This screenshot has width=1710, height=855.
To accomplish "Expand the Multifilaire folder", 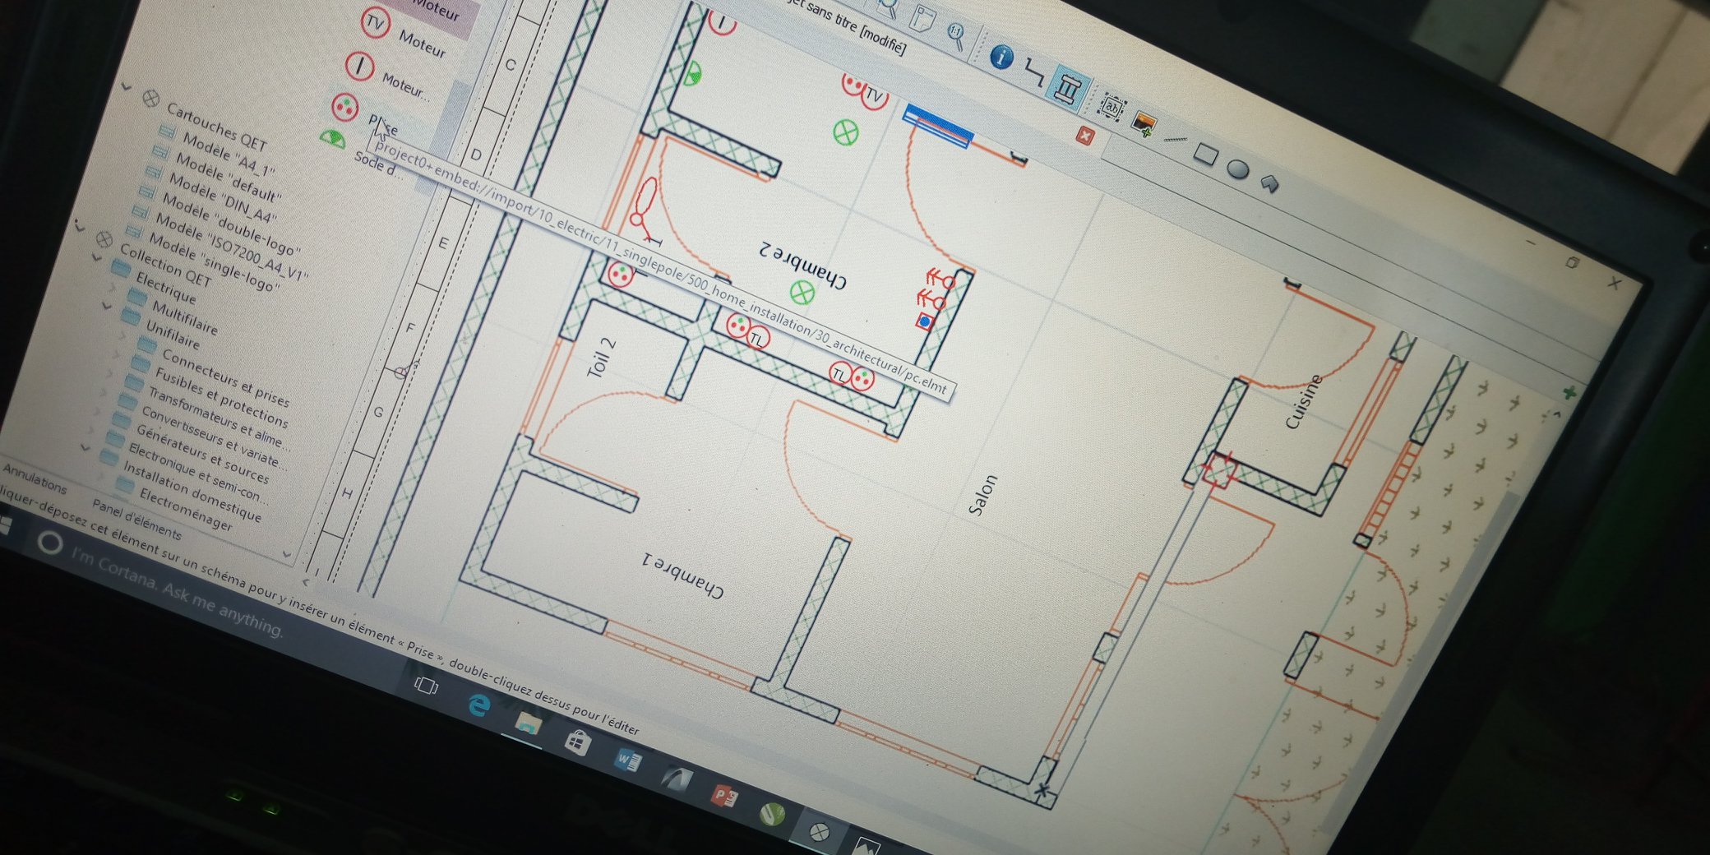I will [x=107, y=305].
